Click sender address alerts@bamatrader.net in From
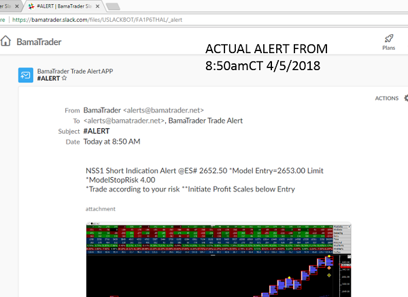The image size is (408, 297). [163, 110]
